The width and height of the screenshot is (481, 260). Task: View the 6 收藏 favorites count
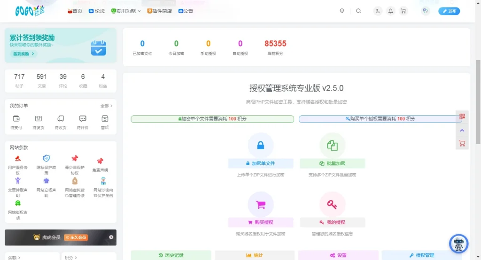coord(83,80)
